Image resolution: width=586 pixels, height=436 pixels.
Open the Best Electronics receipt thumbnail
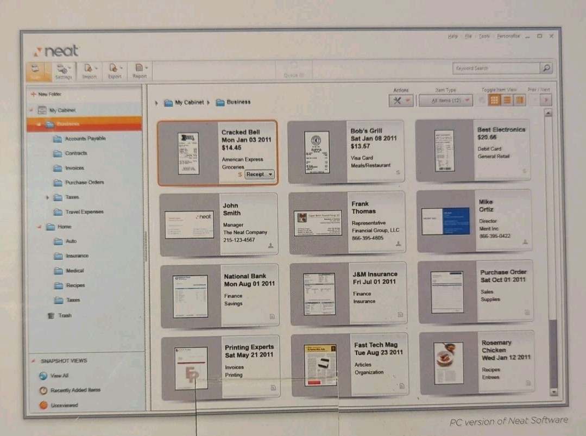(444, 151)
